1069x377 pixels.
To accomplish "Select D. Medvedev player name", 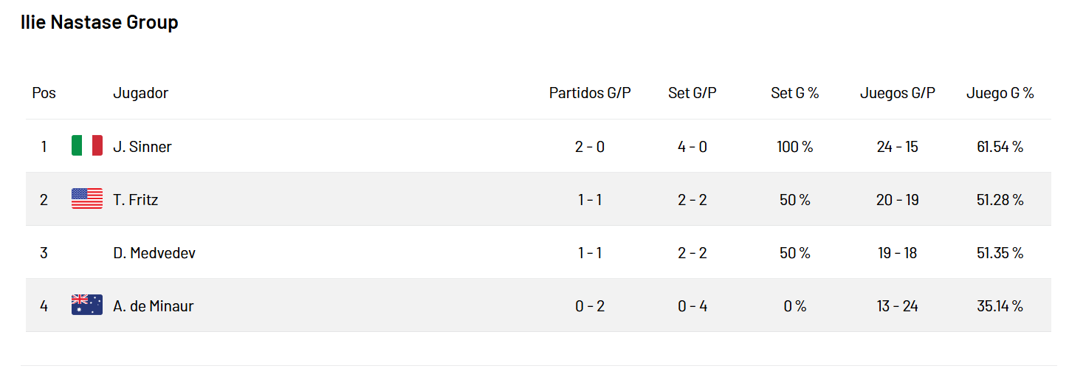I will 154,253.
